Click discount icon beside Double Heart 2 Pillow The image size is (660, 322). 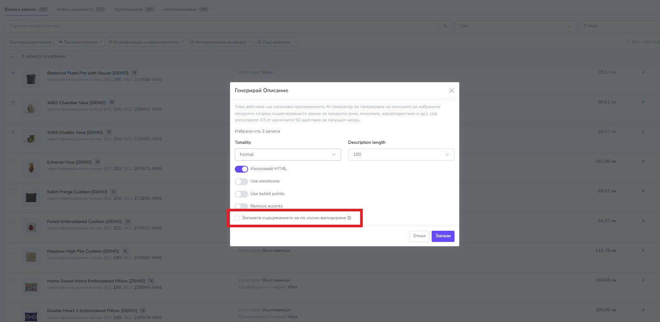click(143, 310)
